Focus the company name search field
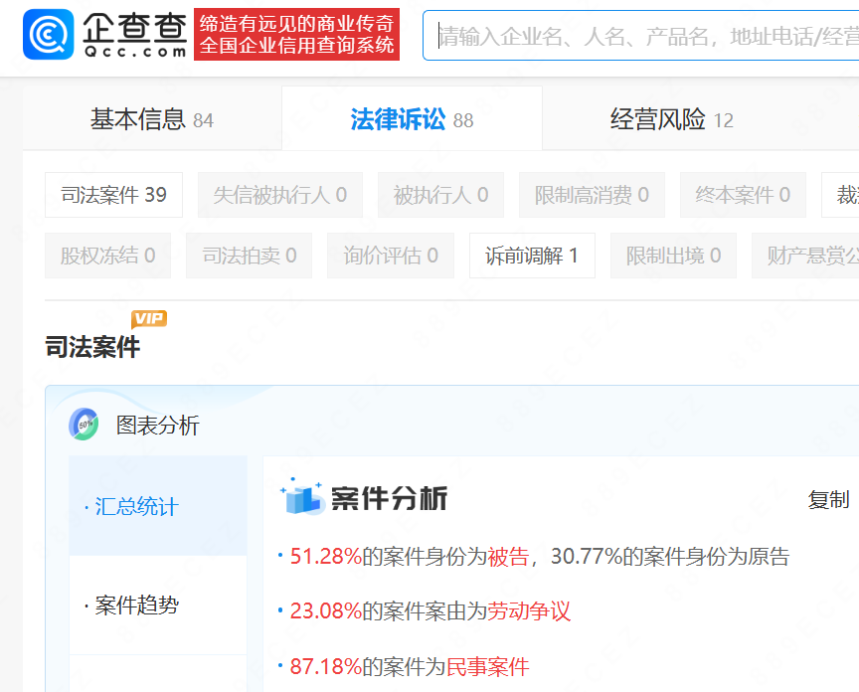This screenshot has width=859, height=692. point(646,37)
